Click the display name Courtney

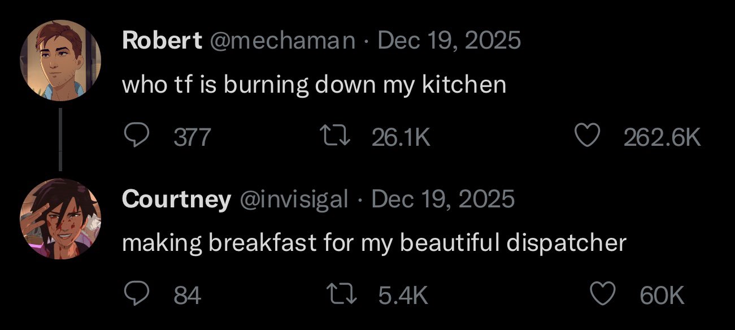click(176, 199)
